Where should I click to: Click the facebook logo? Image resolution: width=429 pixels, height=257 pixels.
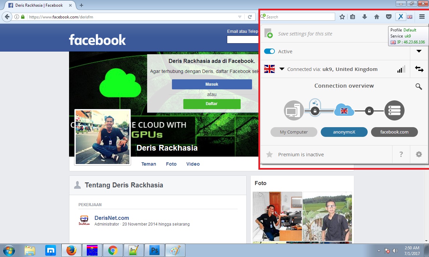[97, 40]
